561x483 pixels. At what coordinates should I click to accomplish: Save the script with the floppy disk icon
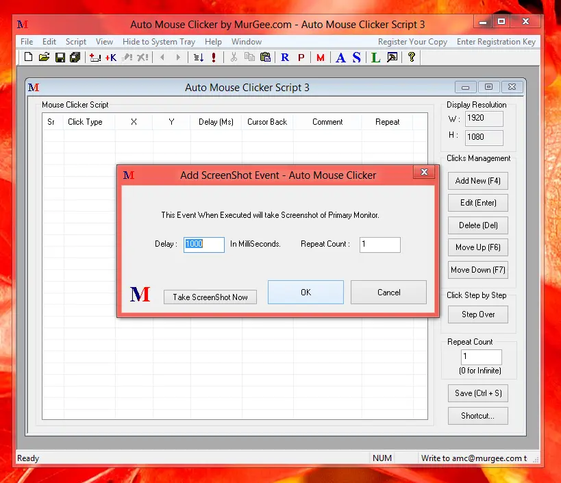[60, 58]
